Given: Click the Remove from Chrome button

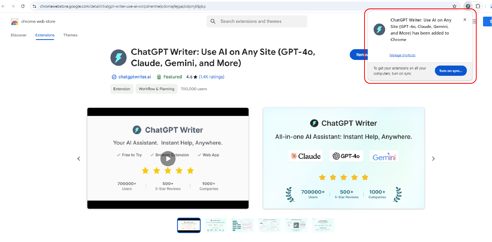Looking at the screenshot, I should (359, 55).
